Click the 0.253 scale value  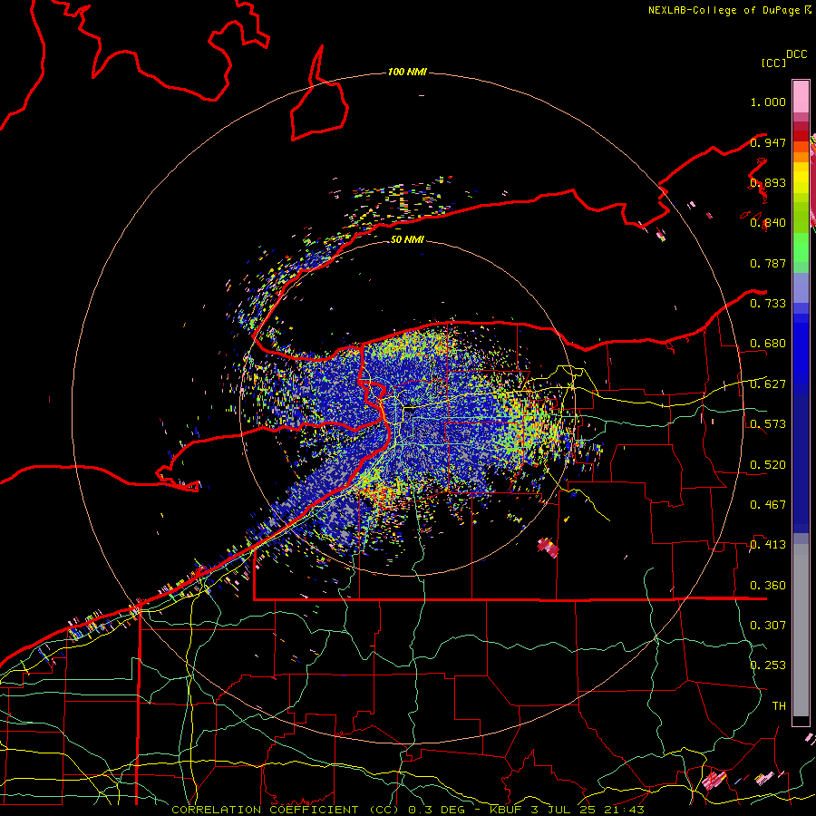[x=768, y=665]
